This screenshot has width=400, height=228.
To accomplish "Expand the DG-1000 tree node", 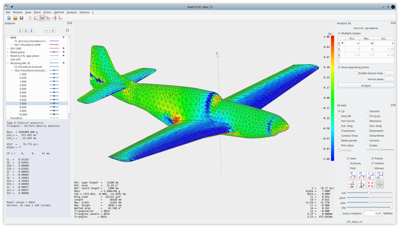I will point(8,49).
